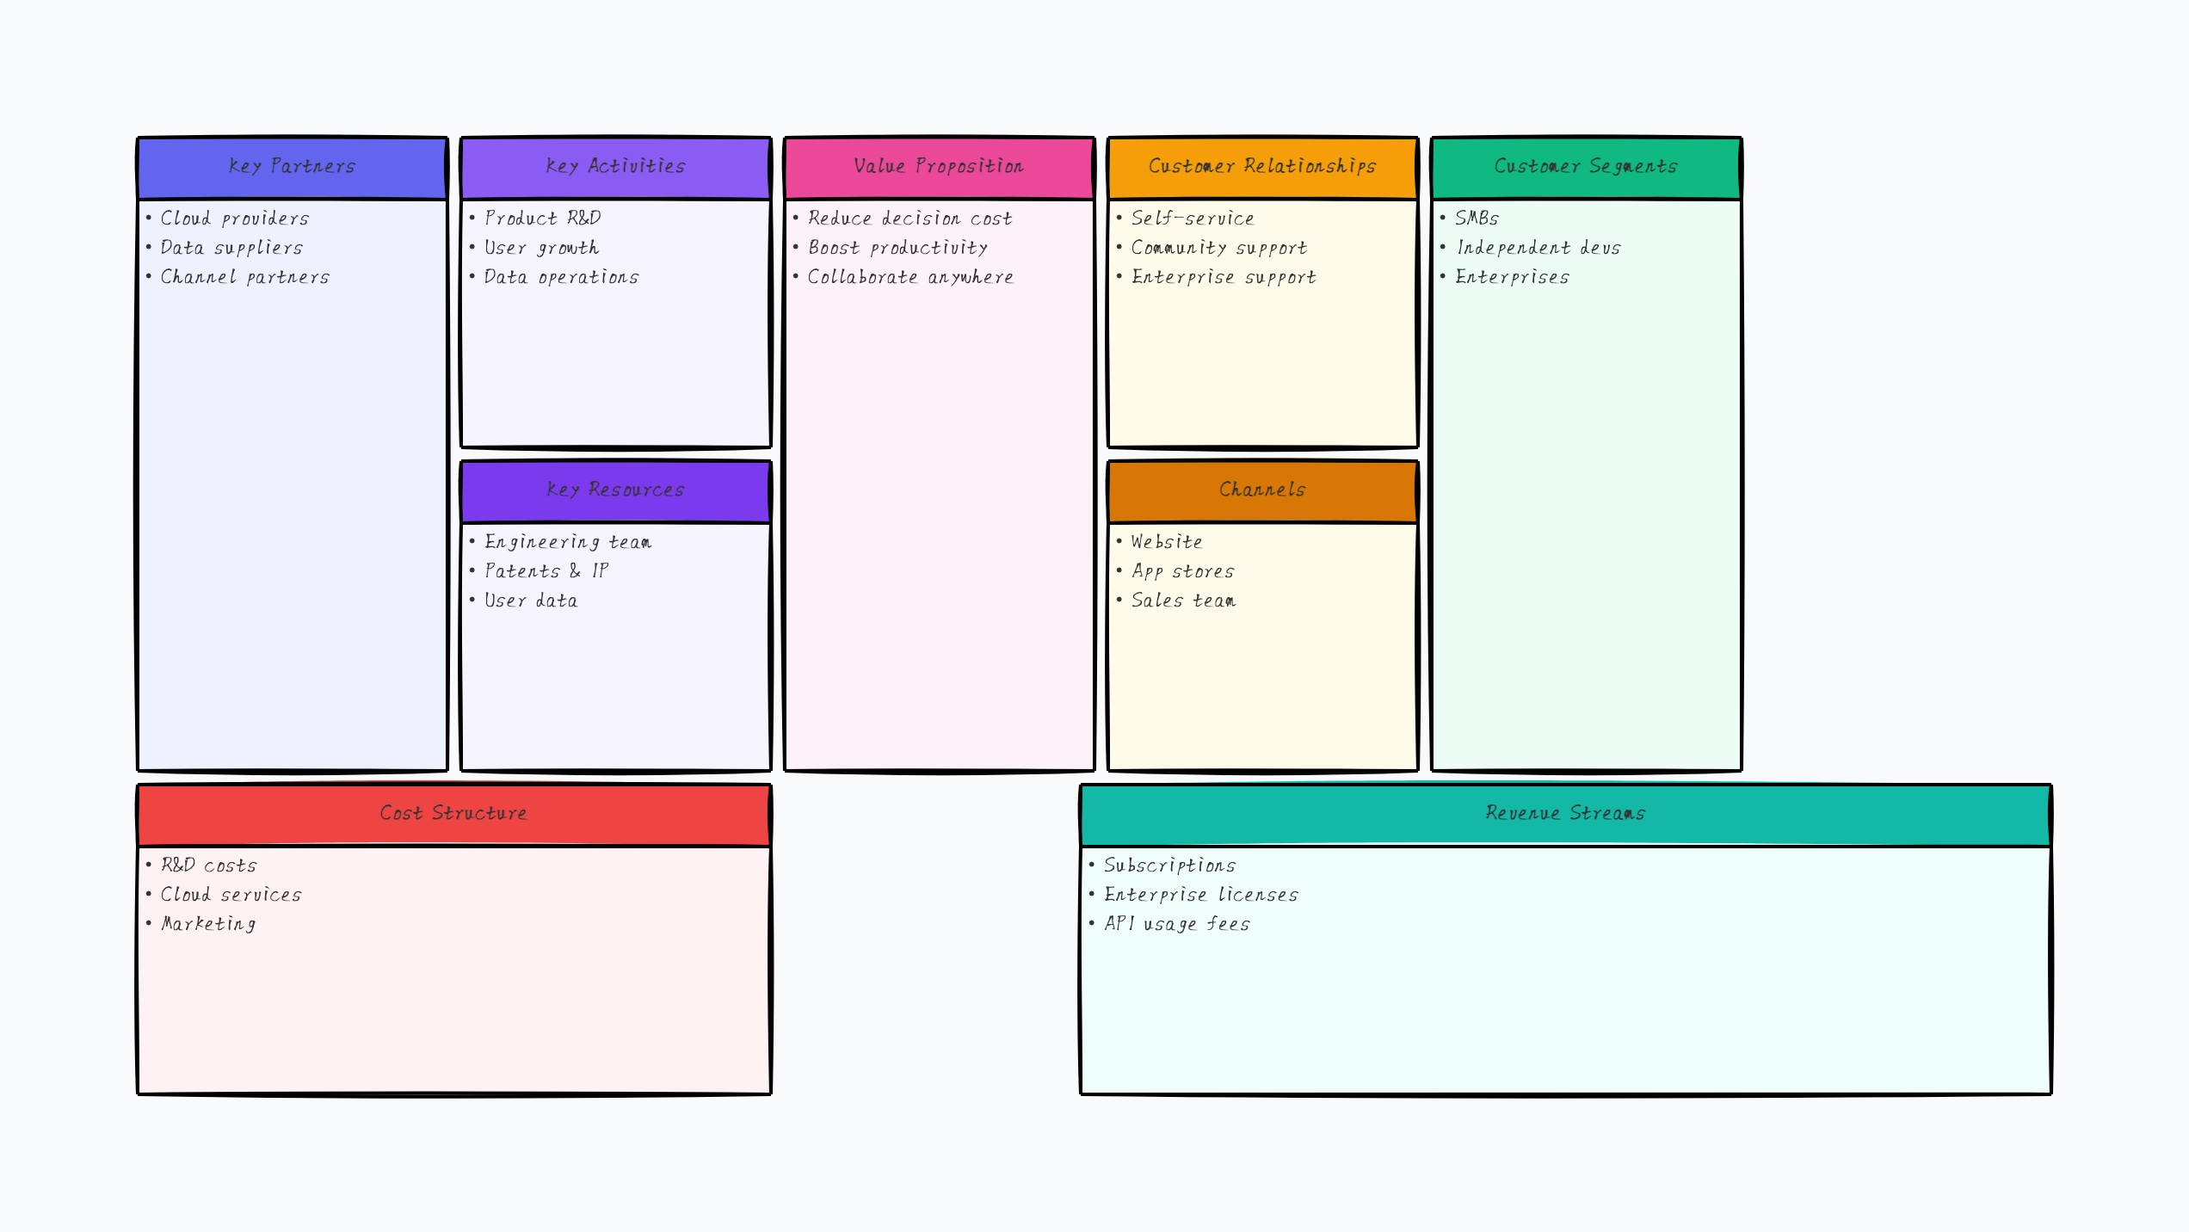Image resolution: width=2189 pixels, height=1232 pixels.
Task: Click the Independent devs segment item
Action: 1538,248
